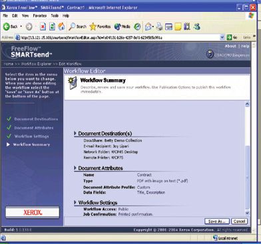
Task: Click Workflow Explorer in the breadcrumb
Action: (36, 64)
